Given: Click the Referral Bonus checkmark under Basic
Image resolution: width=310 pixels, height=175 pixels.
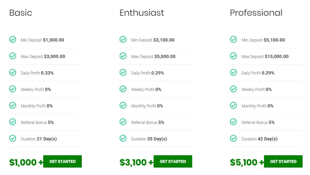Looking at the screenshot, I should (12, 122).
